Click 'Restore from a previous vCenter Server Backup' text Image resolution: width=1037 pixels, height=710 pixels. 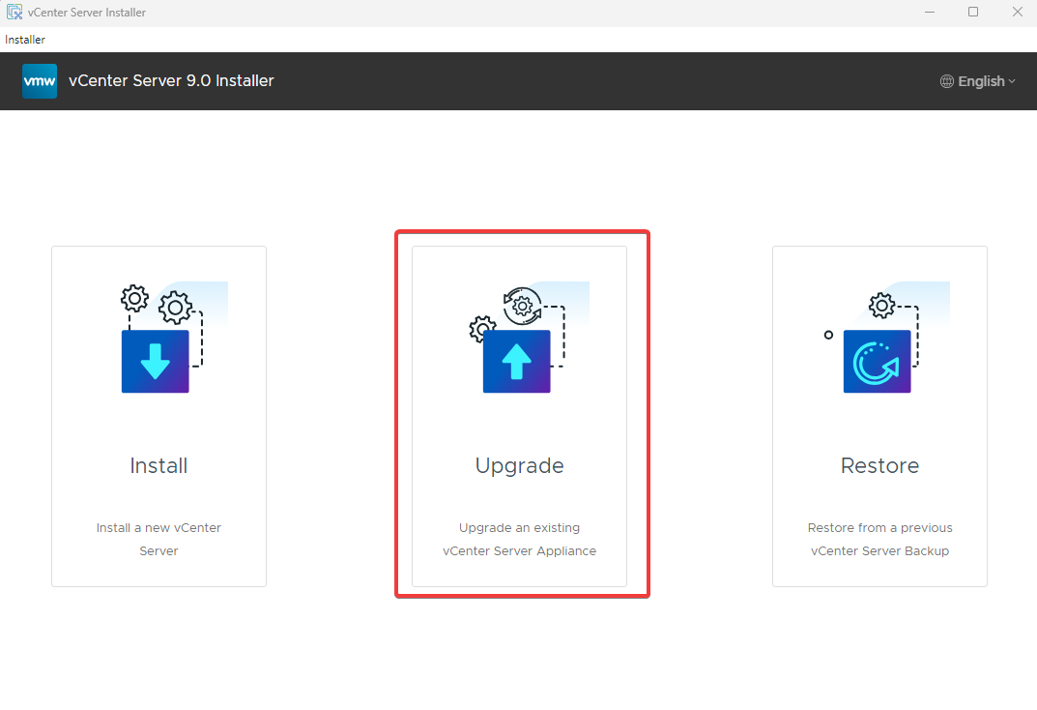879,540
